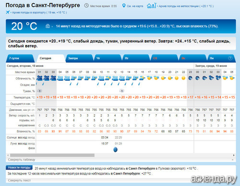Click wind gust value 9 at hour 12
Screen dimensions: 240x186
[x=115, y=120]
